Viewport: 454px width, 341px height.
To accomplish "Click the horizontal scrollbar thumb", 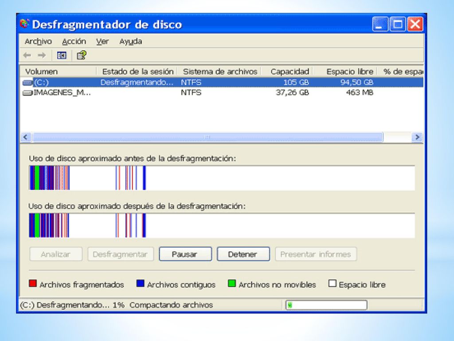I will [207, 137].
